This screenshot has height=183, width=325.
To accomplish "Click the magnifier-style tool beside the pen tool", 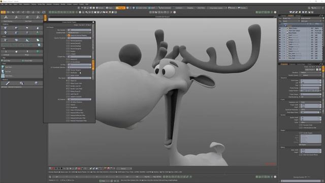I will point(21,83).
